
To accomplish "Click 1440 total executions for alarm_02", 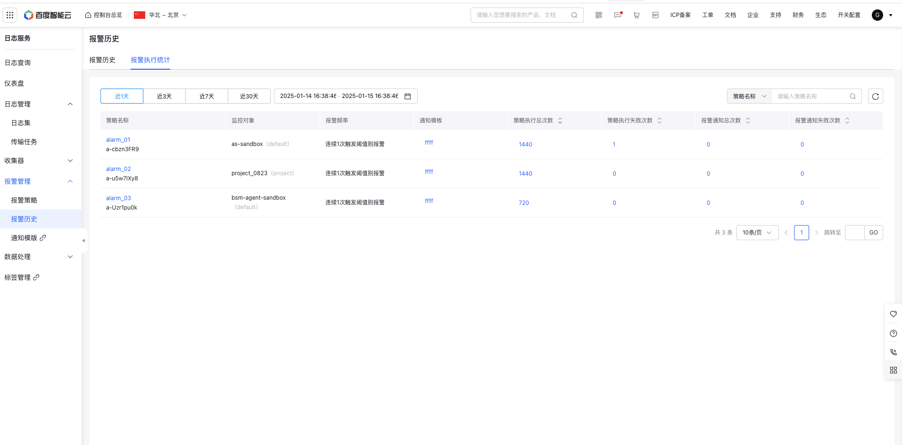I will coord(525,174).
